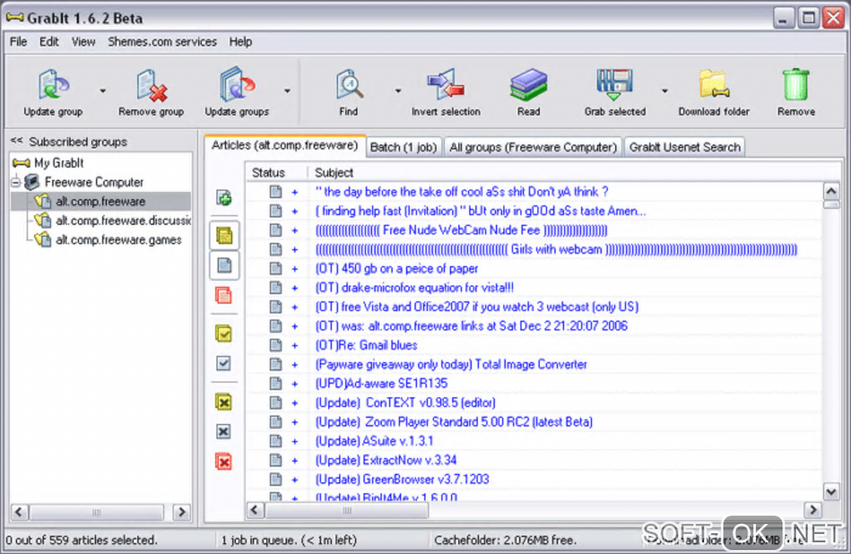Click Grab selected icon

pyautogui.click(x=615, y=84)
